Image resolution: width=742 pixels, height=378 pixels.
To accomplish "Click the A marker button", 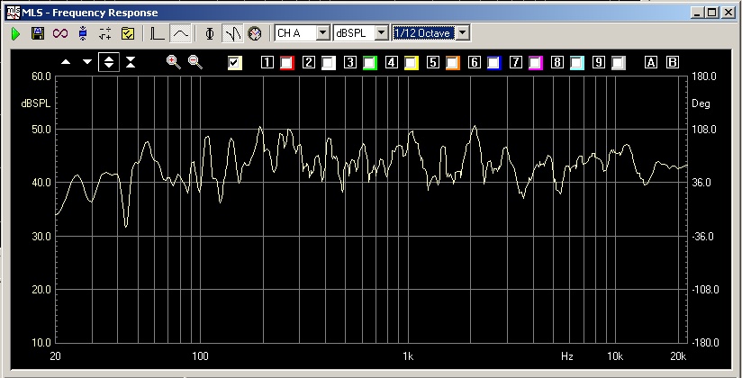I will (651, 62).
